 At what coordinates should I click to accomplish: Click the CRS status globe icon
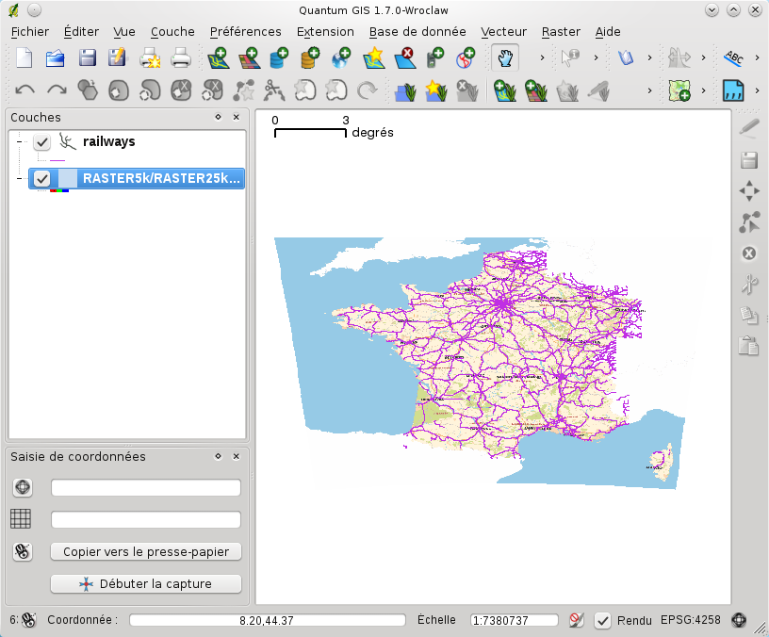(740, 620)
